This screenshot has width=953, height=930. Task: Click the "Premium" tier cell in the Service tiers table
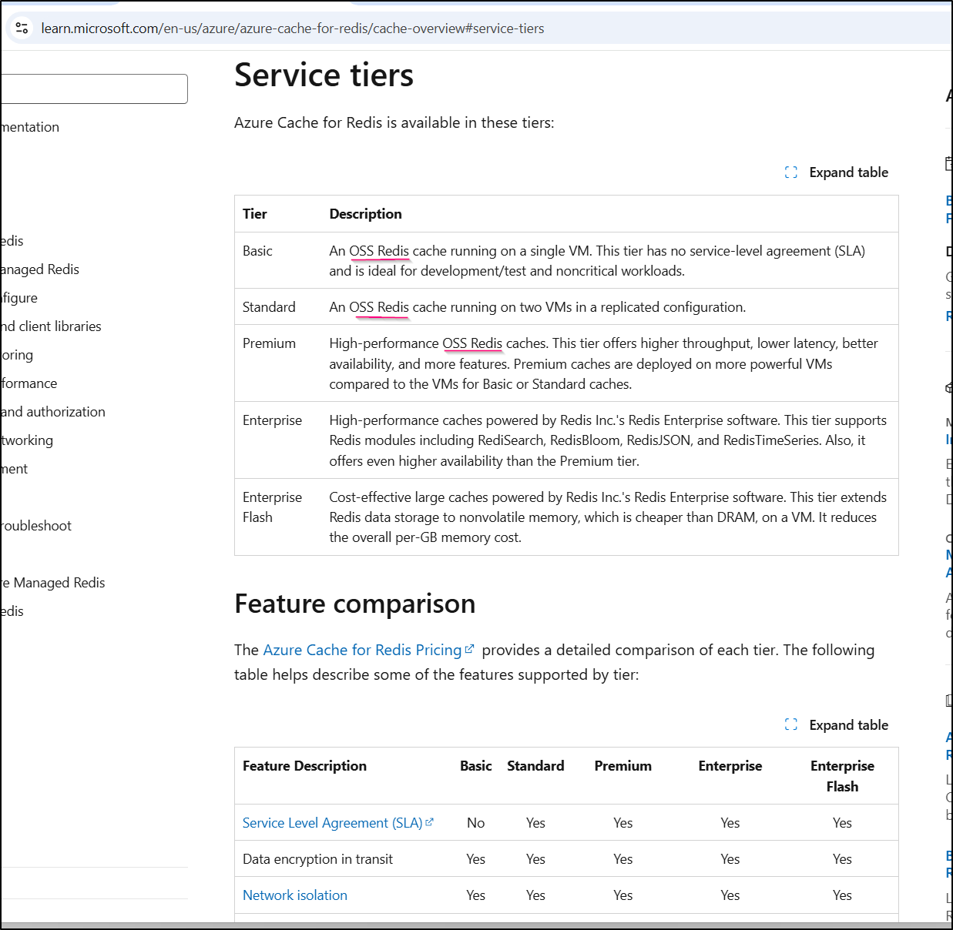click(269, 343)
